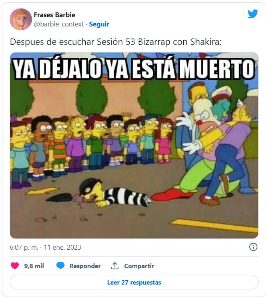Click the blue reply speech bubble icon

(60, 266)
